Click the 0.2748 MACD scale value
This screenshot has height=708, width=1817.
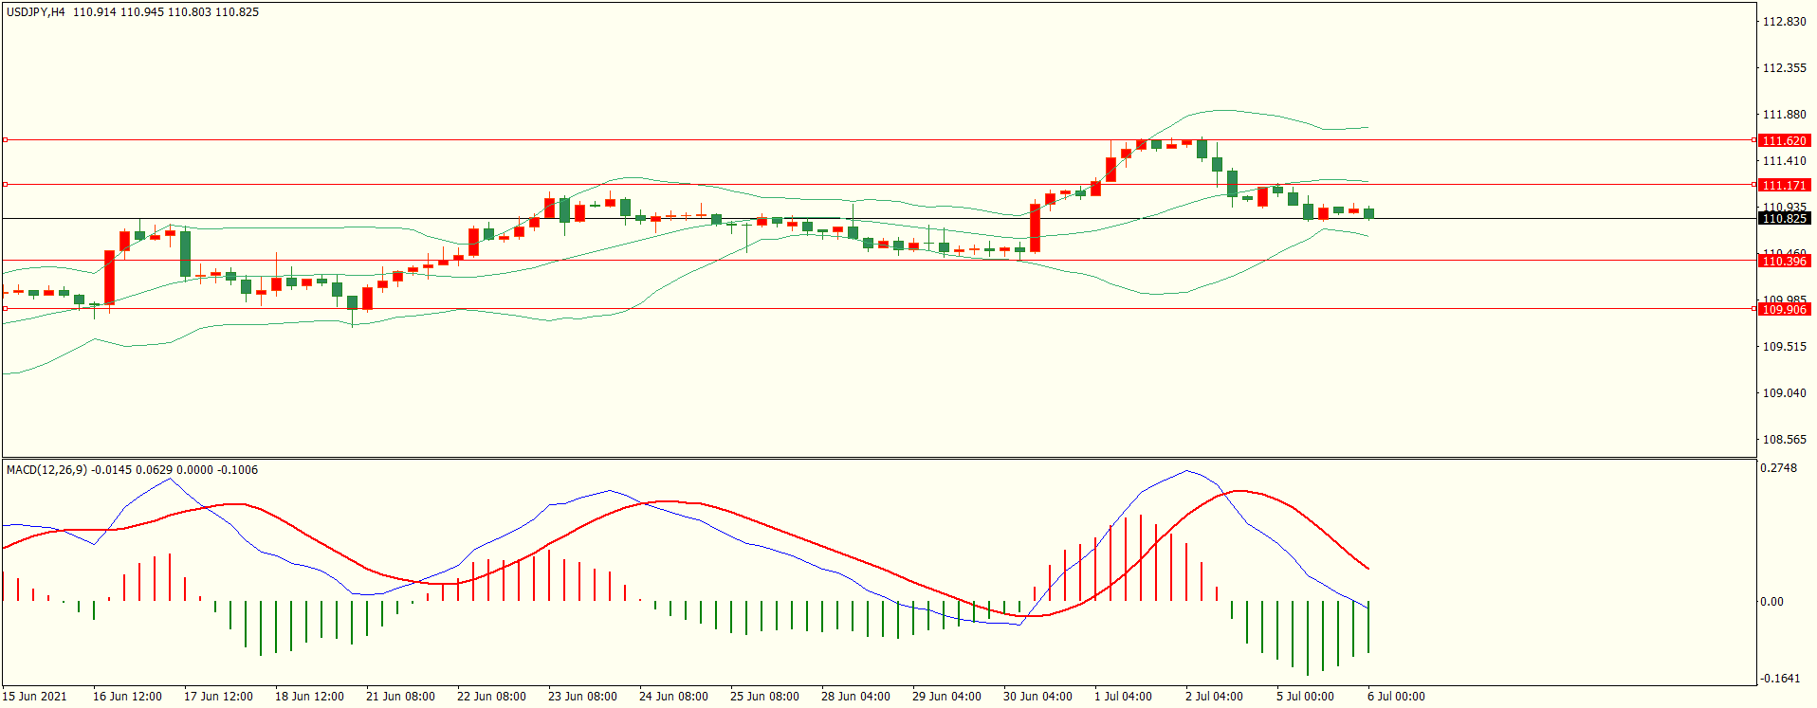(1778, 468)
